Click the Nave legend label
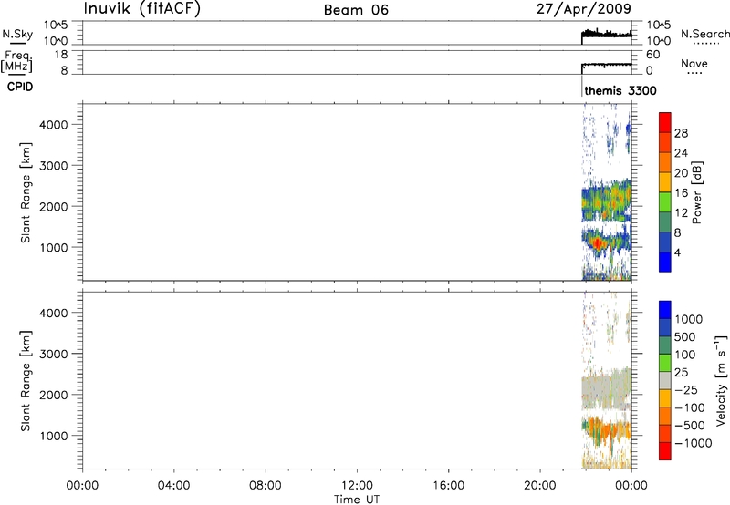Image resolution: width=730 pixels, height=505 pixels. 694,63
